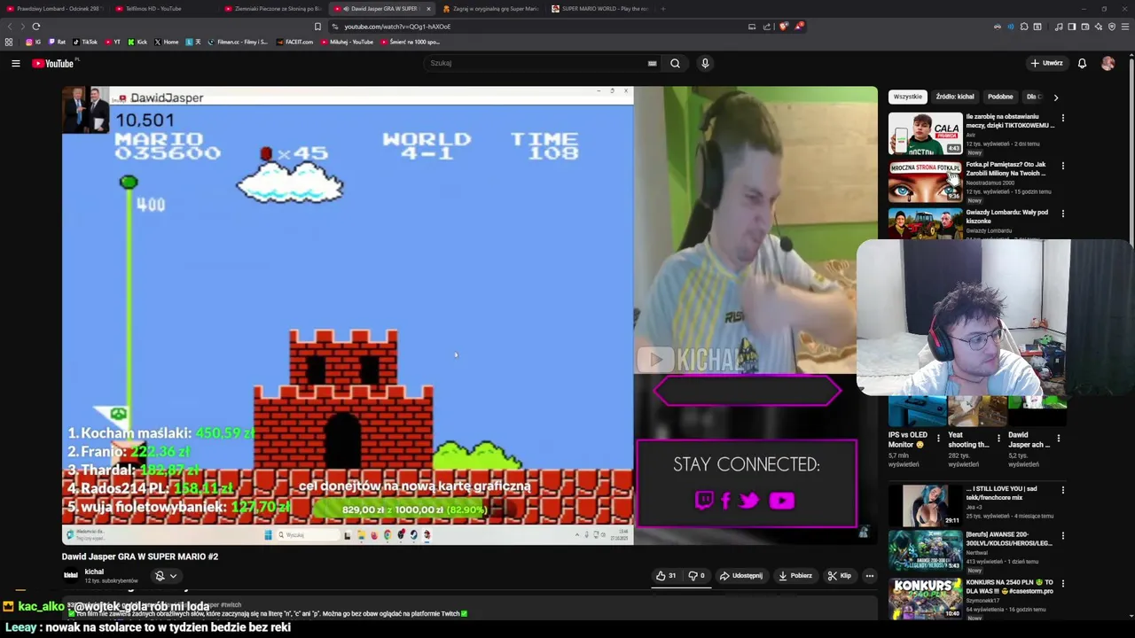Open Brave Rewards triangle icon
Image resolution: width=1135 pixels, height=638 pixels.
click(798, 27)
